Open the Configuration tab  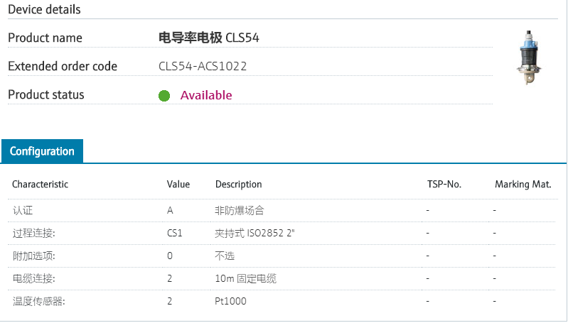pyautogui.click(x=42, y=151)
